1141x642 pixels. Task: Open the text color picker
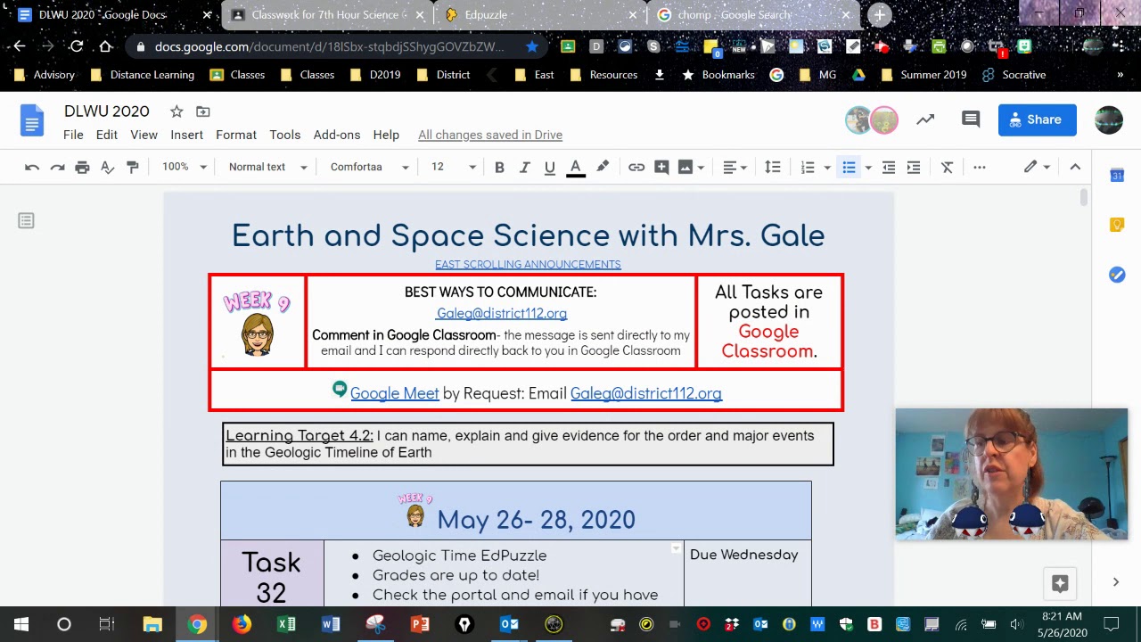tap(576, 167)
